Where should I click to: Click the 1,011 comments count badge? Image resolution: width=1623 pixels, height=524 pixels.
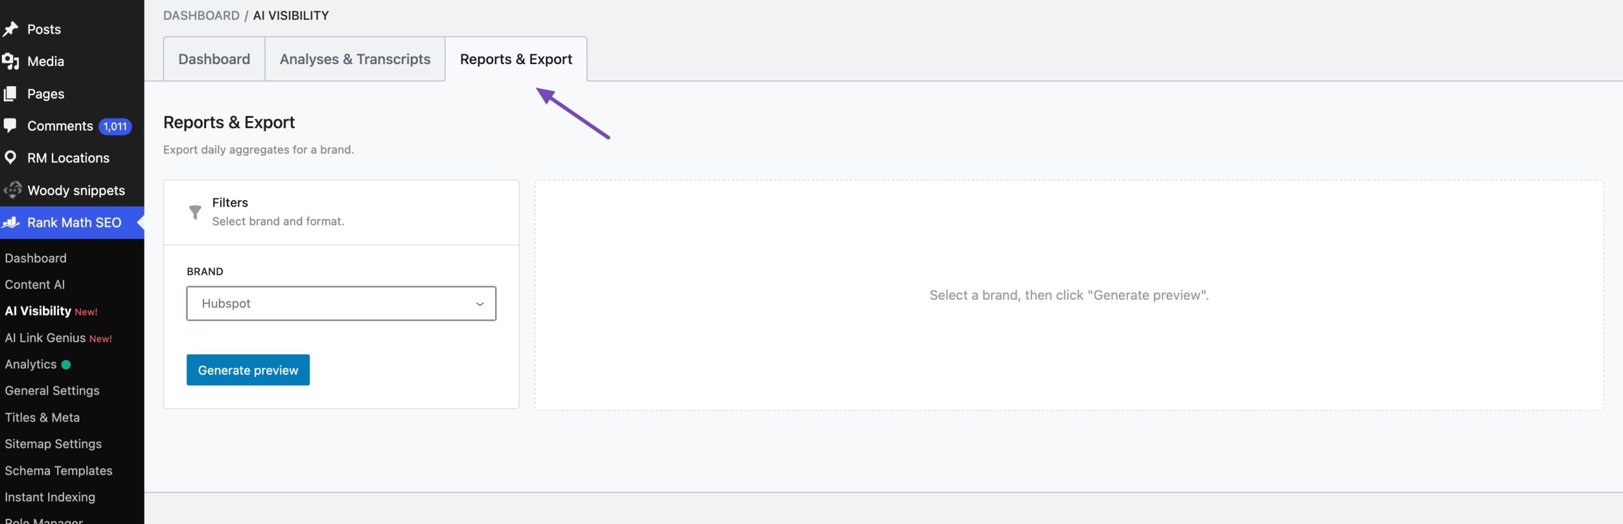[115, 126]
